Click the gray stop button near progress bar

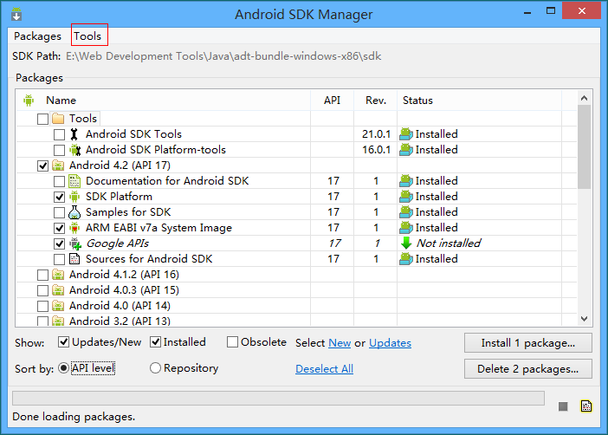563,406
